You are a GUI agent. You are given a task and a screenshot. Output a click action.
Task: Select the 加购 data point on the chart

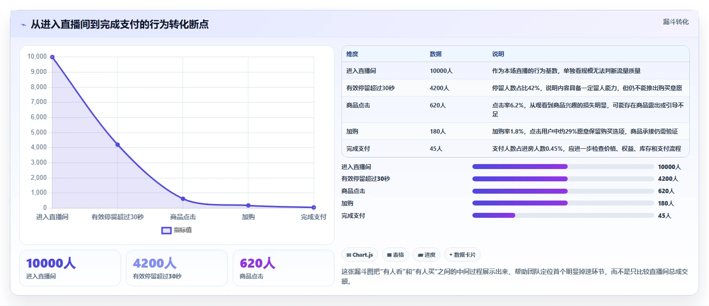(248, 205)
